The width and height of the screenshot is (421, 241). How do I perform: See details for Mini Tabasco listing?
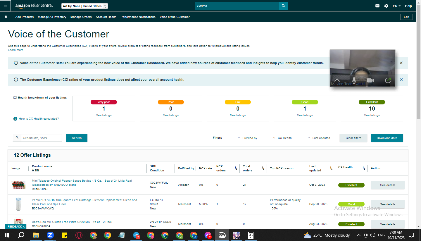[x=388, y=185]
